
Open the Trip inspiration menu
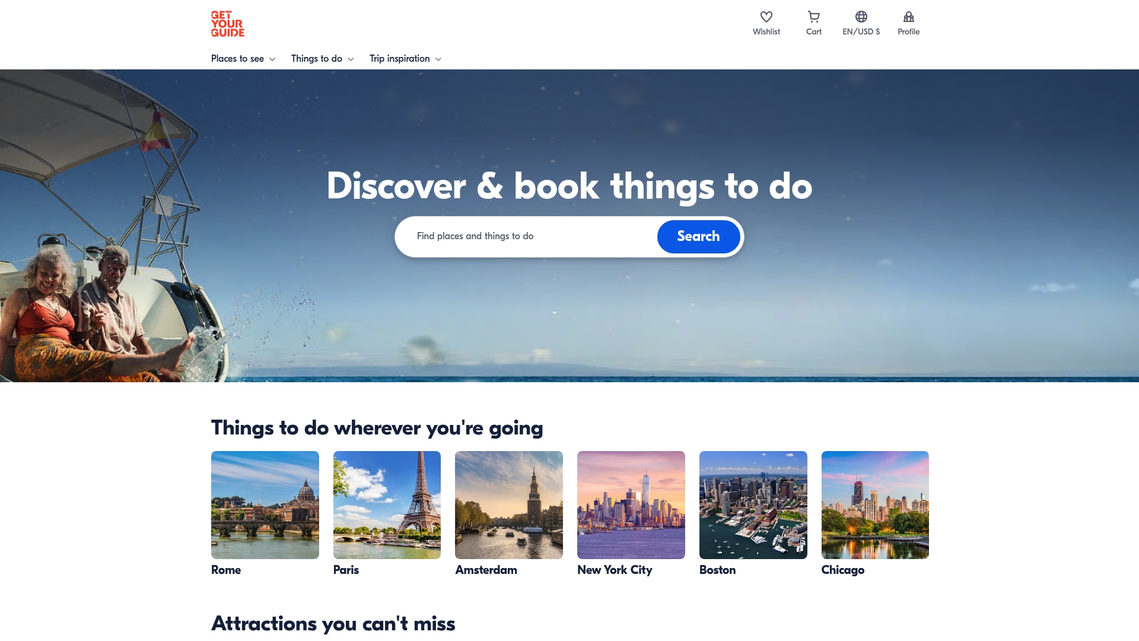pos(399,59)
